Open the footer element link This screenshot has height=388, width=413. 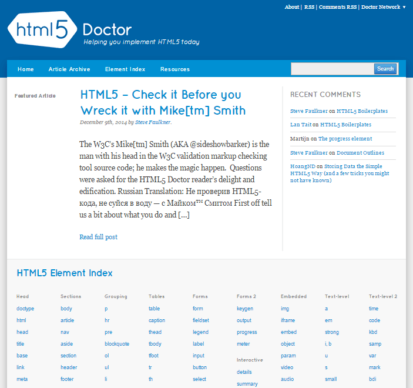click(67, 379)
